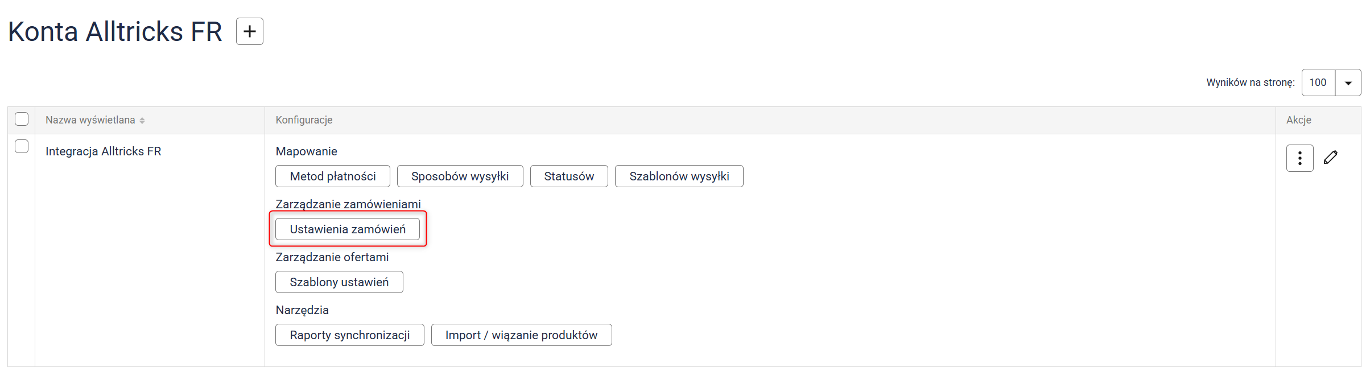
Task: Open the three-dot actions menu for the account
Action: pos(1299,158)
